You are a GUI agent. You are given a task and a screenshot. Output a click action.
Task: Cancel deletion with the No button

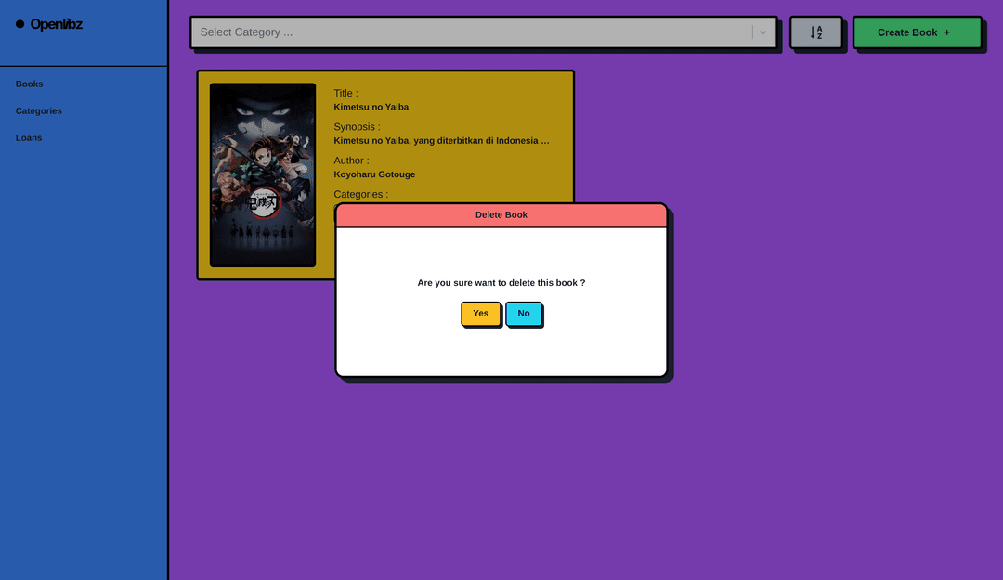[x=524, y=314]
